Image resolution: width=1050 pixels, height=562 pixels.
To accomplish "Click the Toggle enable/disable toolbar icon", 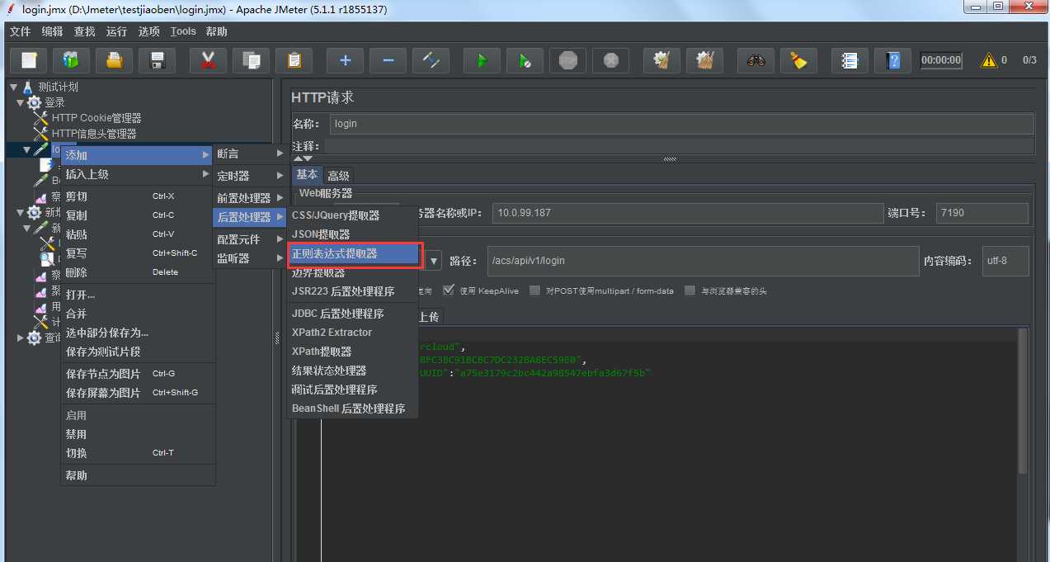I will pos(431,60).
